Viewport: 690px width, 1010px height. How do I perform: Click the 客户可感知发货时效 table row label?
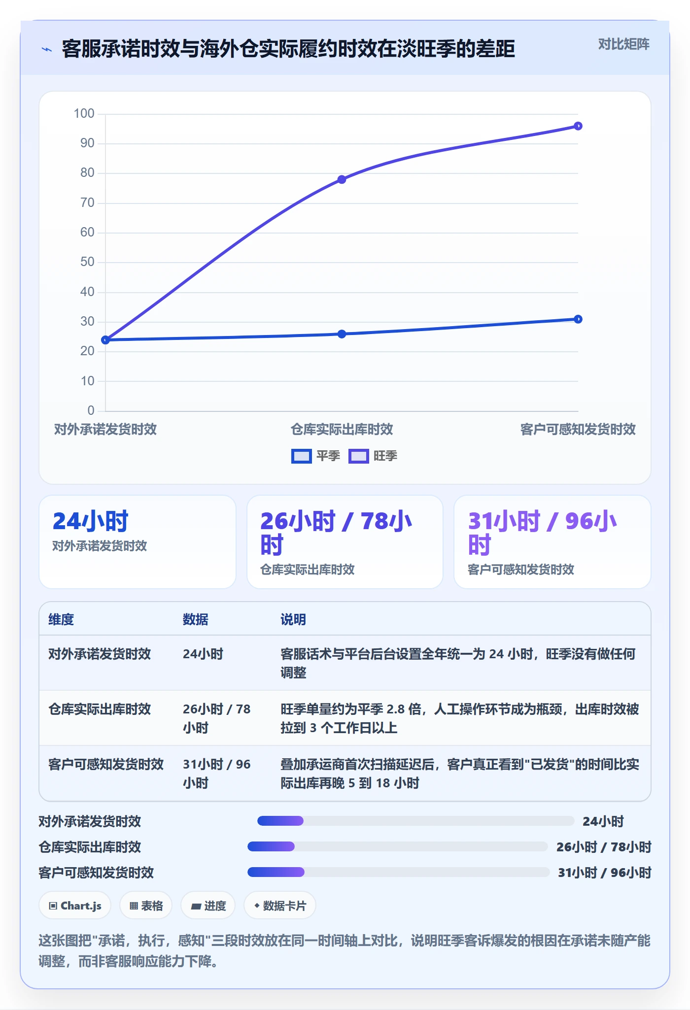(x=106, y=764)
